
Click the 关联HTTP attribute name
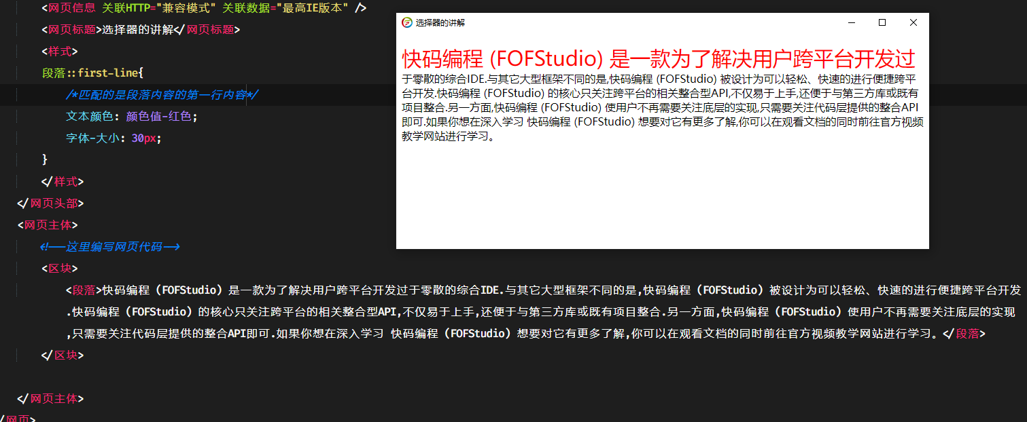tap(126, 8)
